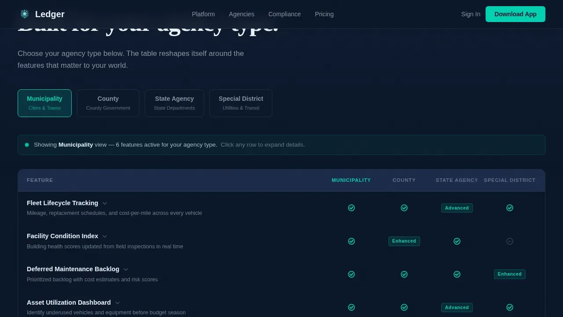This screenshot has width=563, height=317.
Task: Go to Compliance in the navigation
Action: tap(285, 14)
